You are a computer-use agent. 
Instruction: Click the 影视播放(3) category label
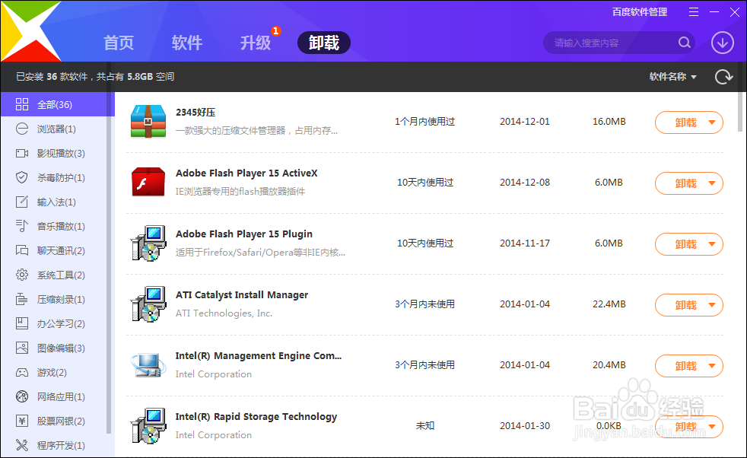pos(61,154)
